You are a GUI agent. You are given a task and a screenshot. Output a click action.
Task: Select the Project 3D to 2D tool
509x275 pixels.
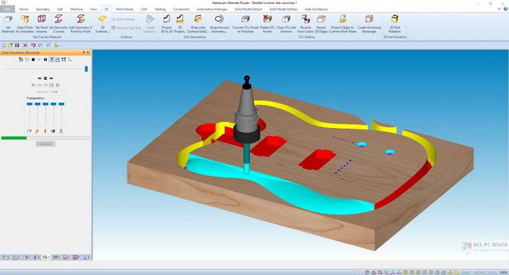pyautogui.click(x=167, y=20)
